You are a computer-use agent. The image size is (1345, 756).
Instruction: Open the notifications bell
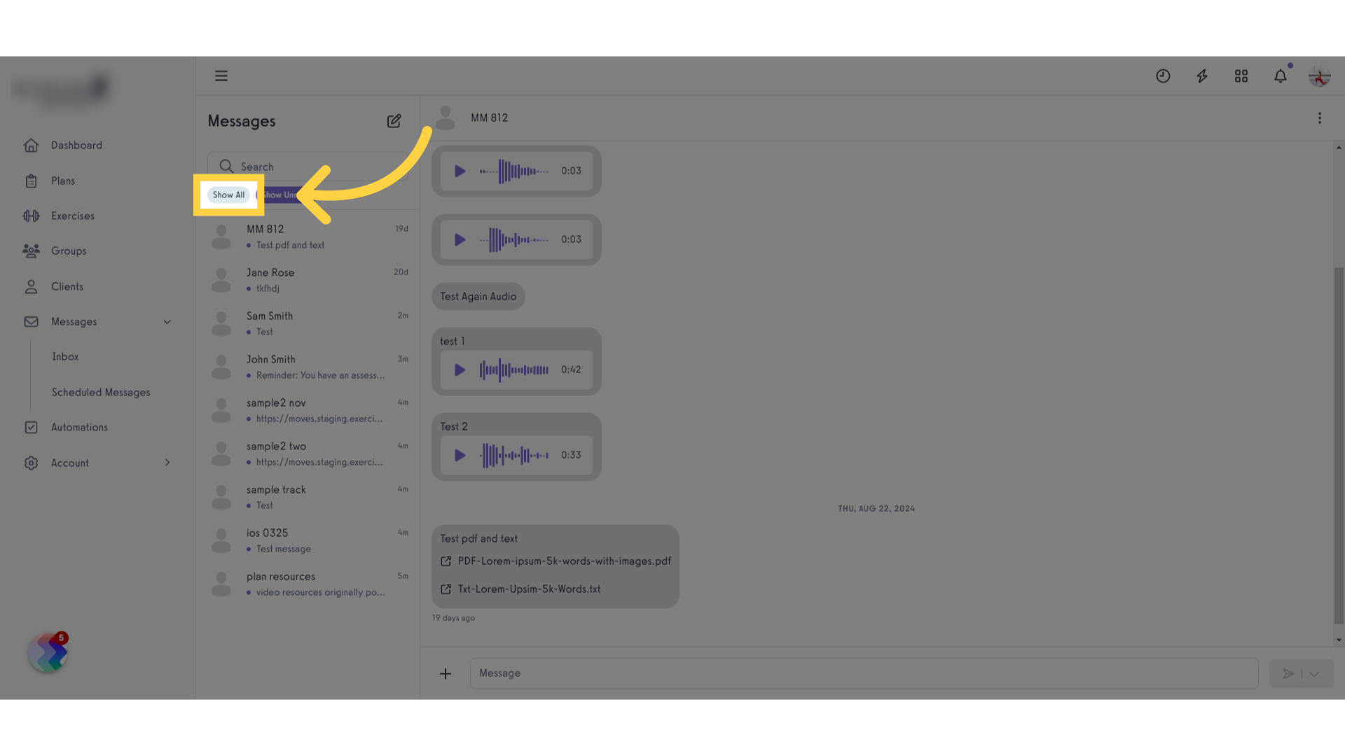tap(1281, 76)
